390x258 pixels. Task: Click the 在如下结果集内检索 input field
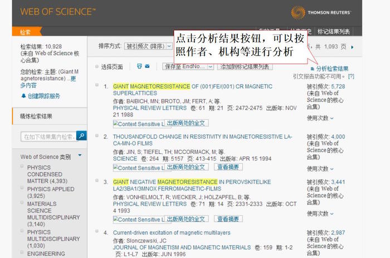[49, 137]
